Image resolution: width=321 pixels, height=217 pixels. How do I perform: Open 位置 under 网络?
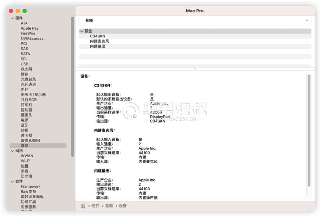pyautogui.click(x=25, y=166)
